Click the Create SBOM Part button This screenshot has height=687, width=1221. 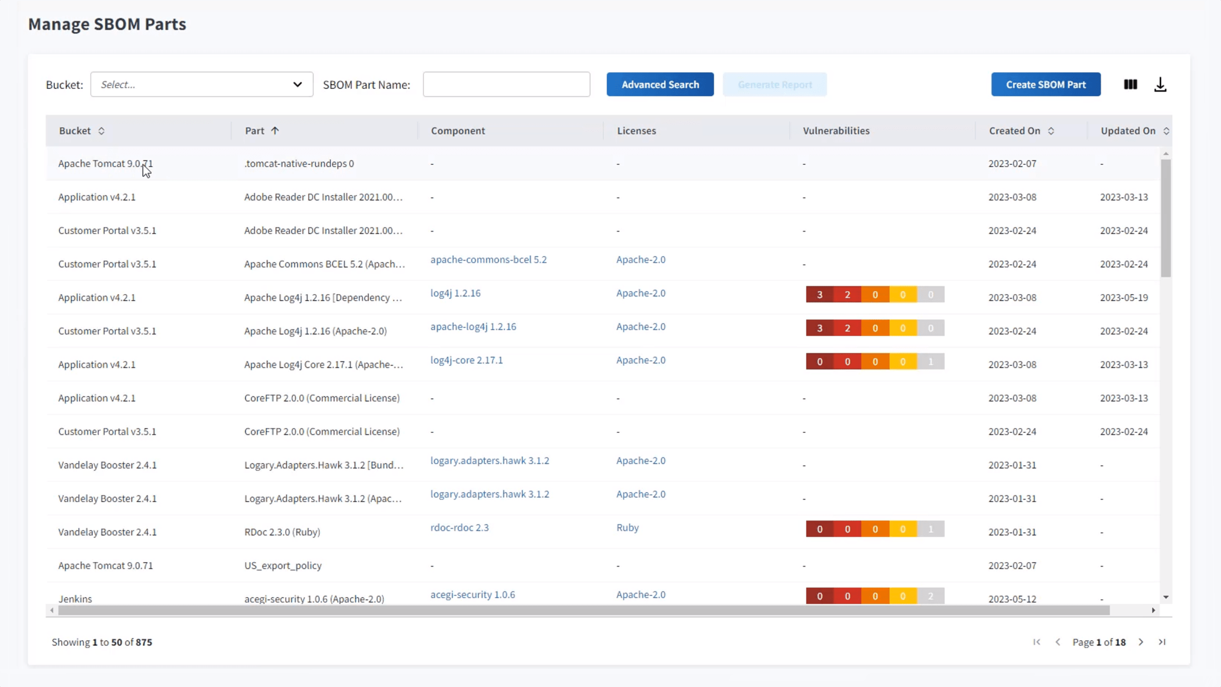[x=1046, y=84]
